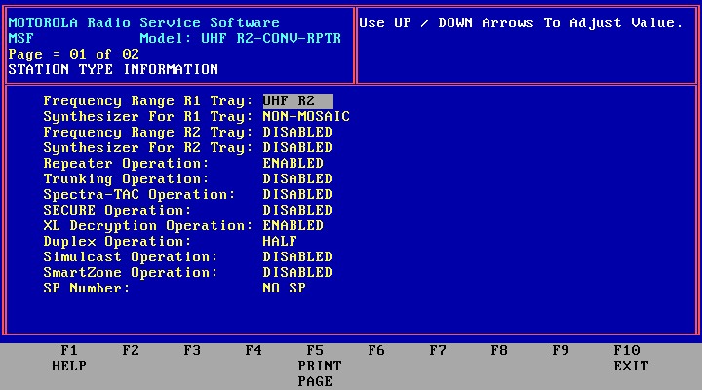The image size is (702, 390).
Task: Toggle Simulcast Operation DISABLED value
Action: (297, 257)
